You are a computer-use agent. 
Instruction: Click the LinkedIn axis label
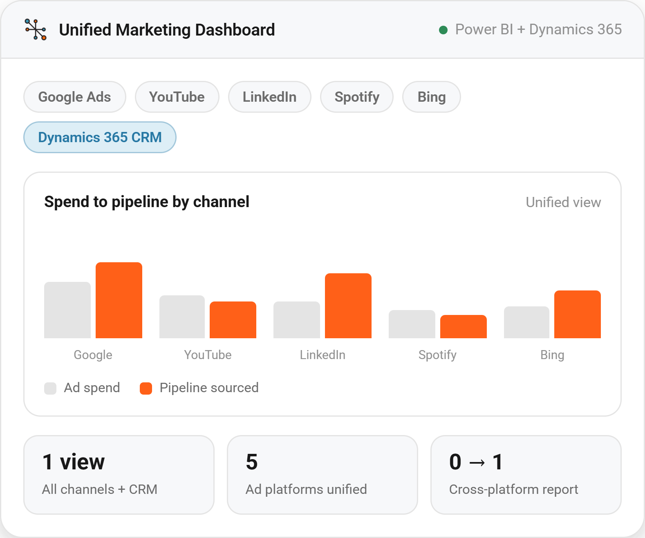click(322, 355)
